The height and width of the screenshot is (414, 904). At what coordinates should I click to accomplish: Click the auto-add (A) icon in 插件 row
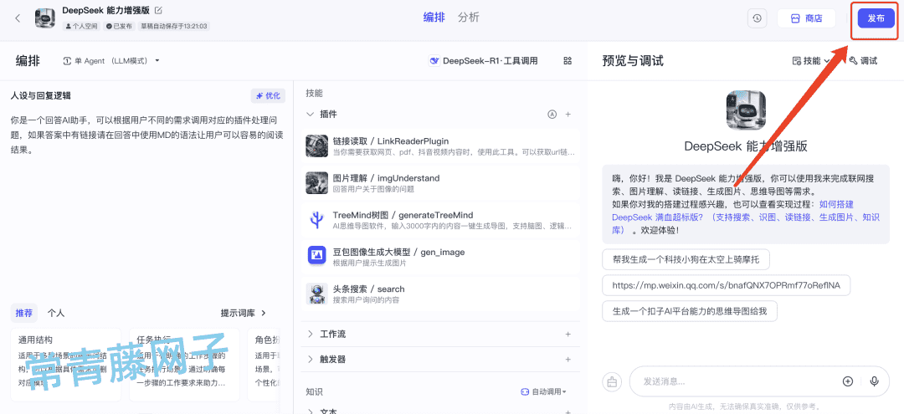click(x=552, y=114)
